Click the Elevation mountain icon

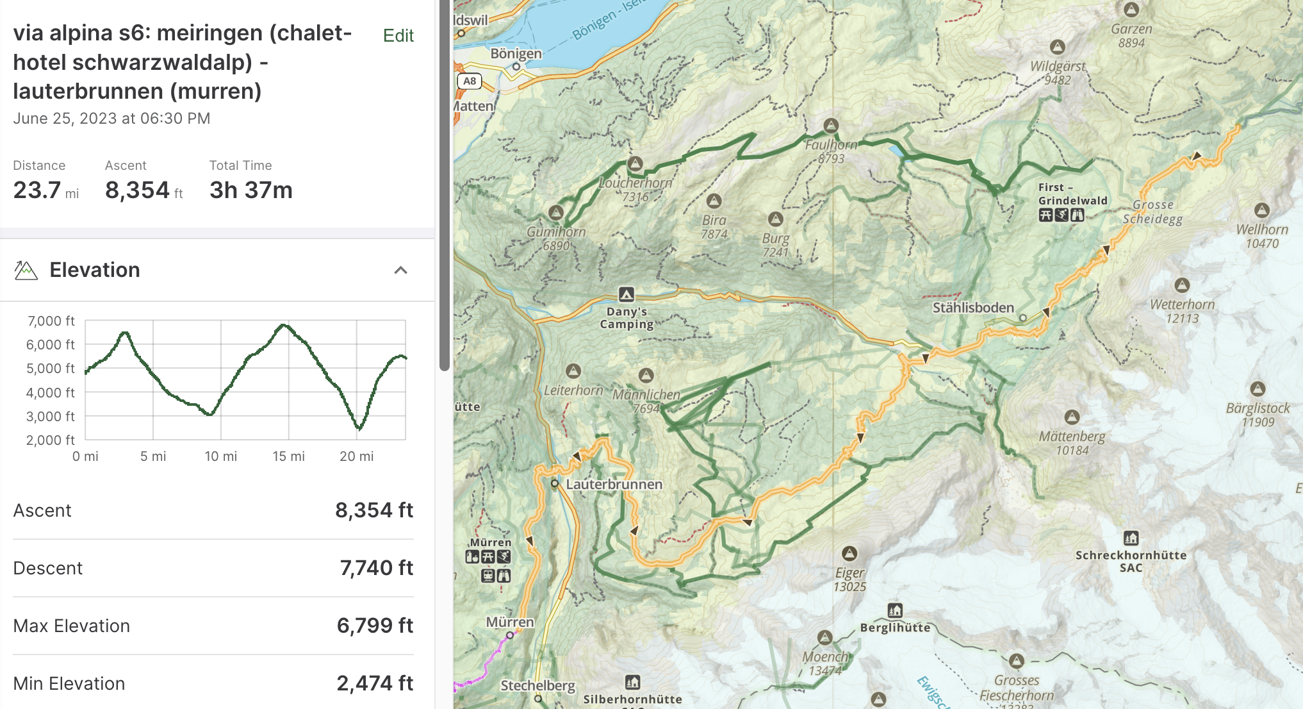point(26,270)
